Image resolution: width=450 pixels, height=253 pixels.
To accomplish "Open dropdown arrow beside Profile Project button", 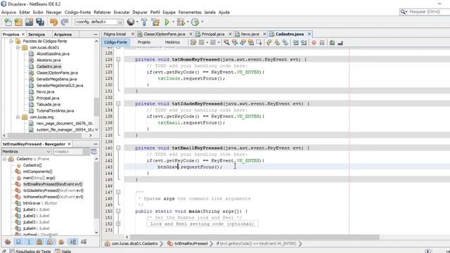I will (x=202, y=22).
